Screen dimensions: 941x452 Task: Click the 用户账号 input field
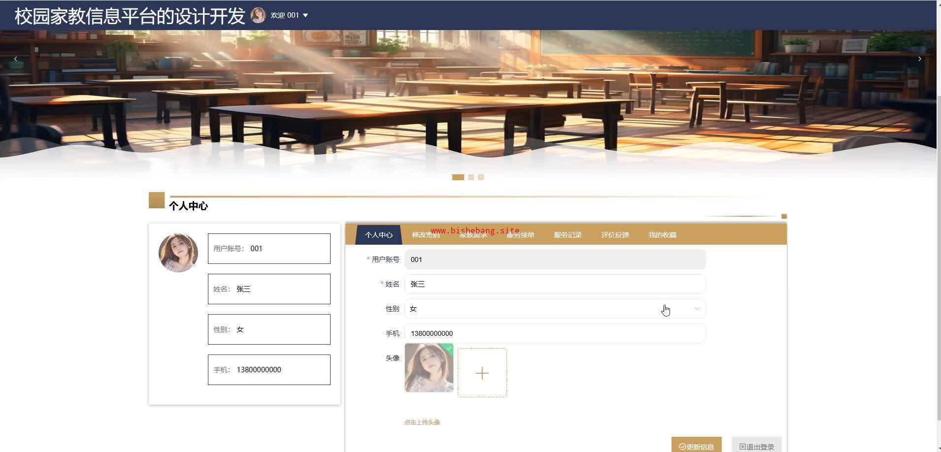point(555,259)
